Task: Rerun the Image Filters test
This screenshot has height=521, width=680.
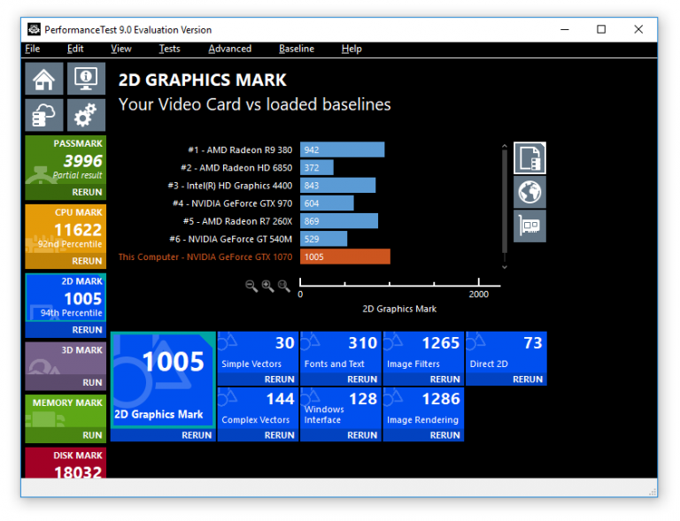Action: tap(444, 379)
